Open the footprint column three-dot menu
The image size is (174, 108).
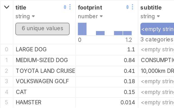point(132,7)
